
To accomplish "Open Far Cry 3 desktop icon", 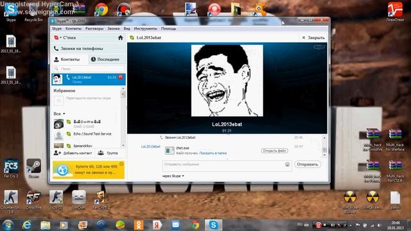I will [11, 168].
